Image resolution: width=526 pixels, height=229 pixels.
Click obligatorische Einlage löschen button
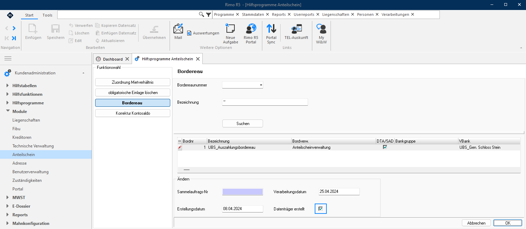point(133,93)
